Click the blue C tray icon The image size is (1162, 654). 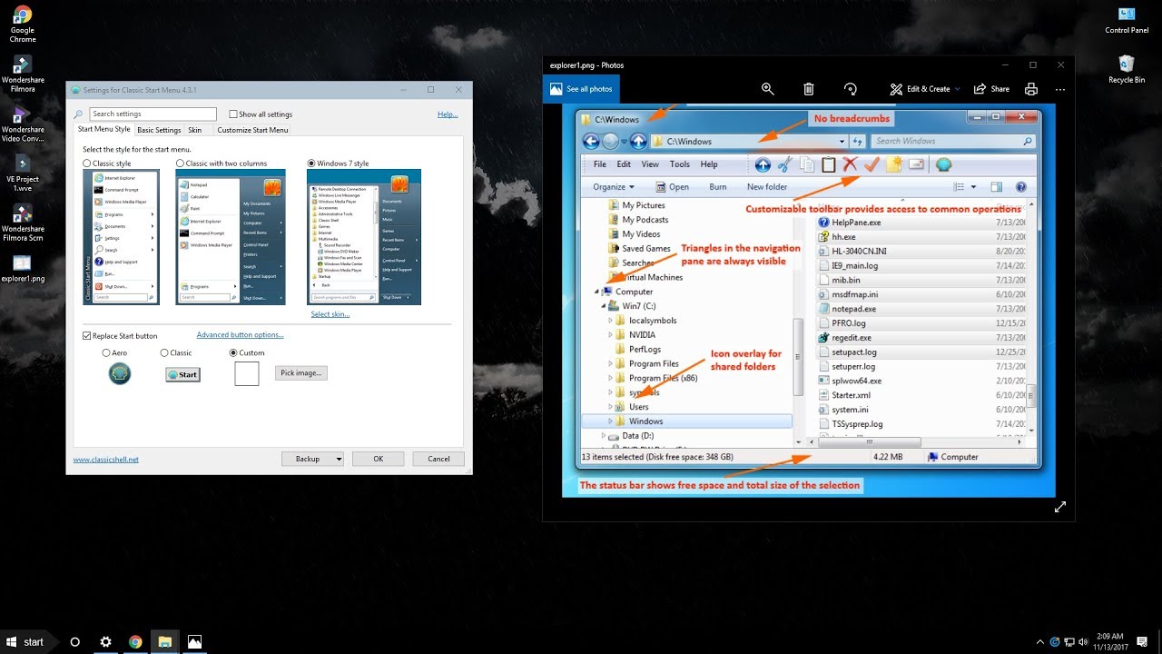[1057, 641]
